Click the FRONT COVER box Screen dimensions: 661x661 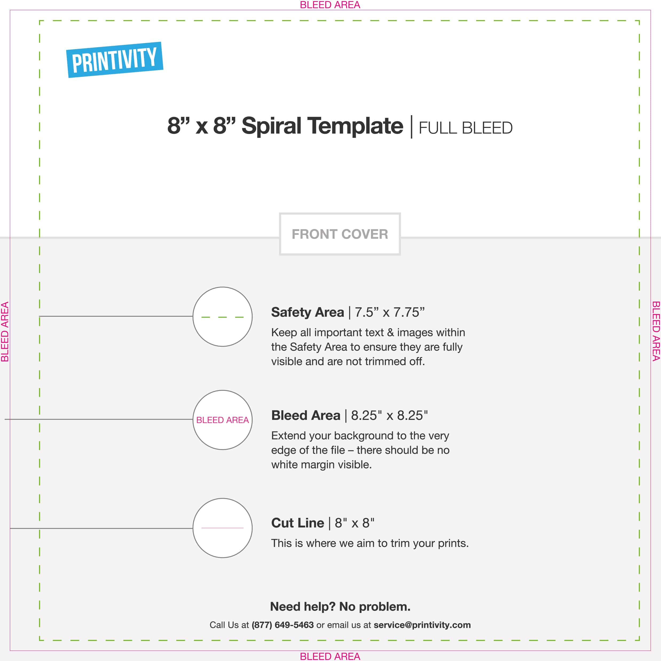(340, 234)
